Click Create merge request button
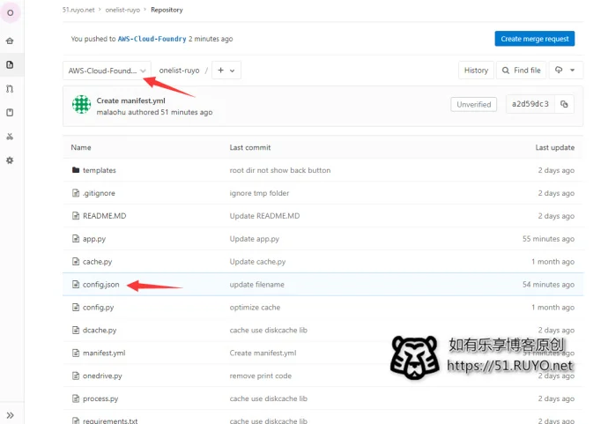608x424 pixels. tap(534, 39)
